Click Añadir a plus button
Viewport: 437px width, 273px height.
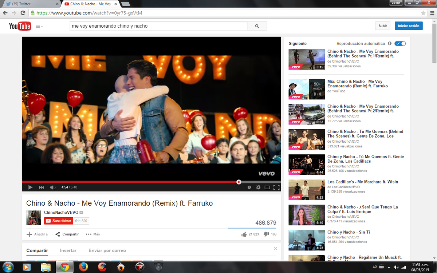37,234
